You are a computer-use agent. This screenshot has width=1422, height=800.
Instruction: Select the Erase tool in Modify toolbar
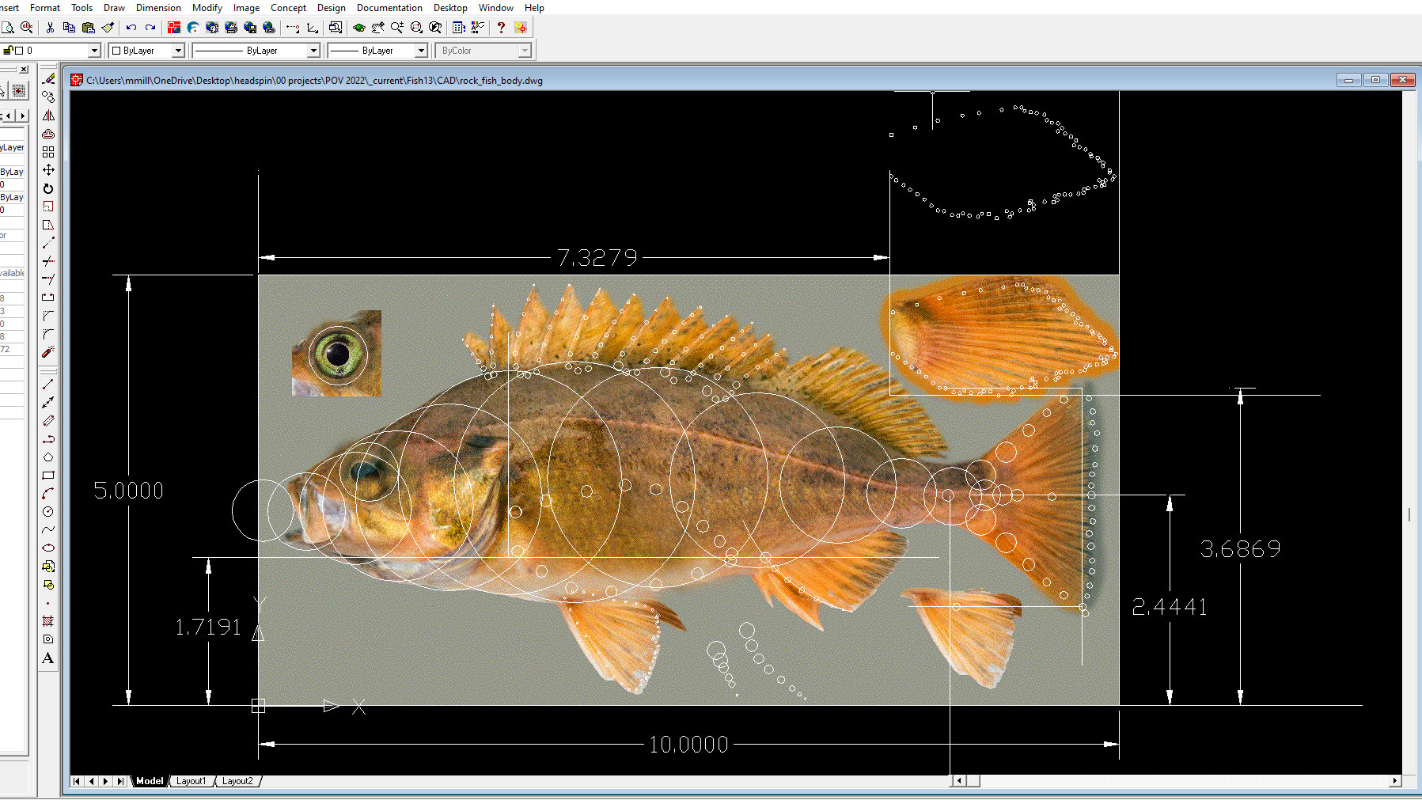(48, 78)
